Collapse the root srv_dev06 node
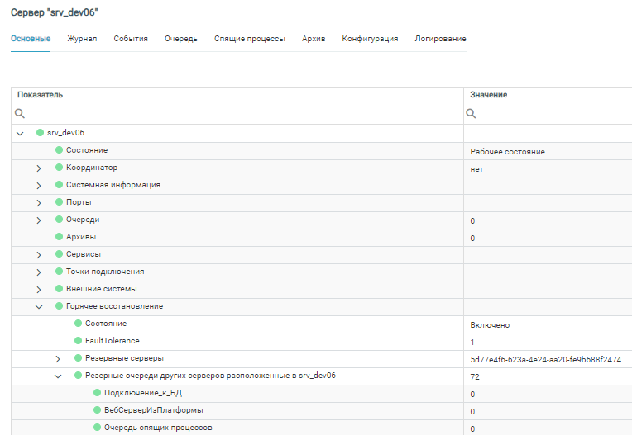This screenshot has height=435, width=632. click(x=20, y=133)
